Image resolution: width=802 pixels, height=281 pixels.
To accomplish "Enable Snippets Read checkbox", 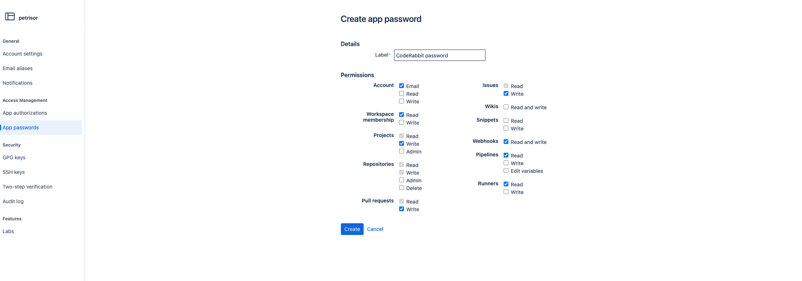I will click(506, 121).
